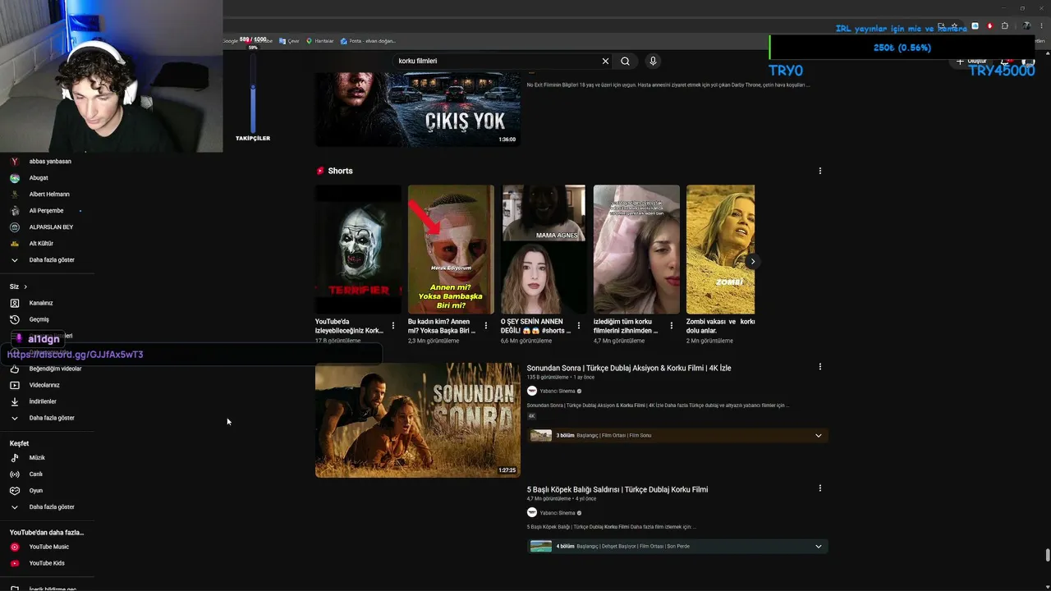Open İndirilenler downloads page

[43, 401]
